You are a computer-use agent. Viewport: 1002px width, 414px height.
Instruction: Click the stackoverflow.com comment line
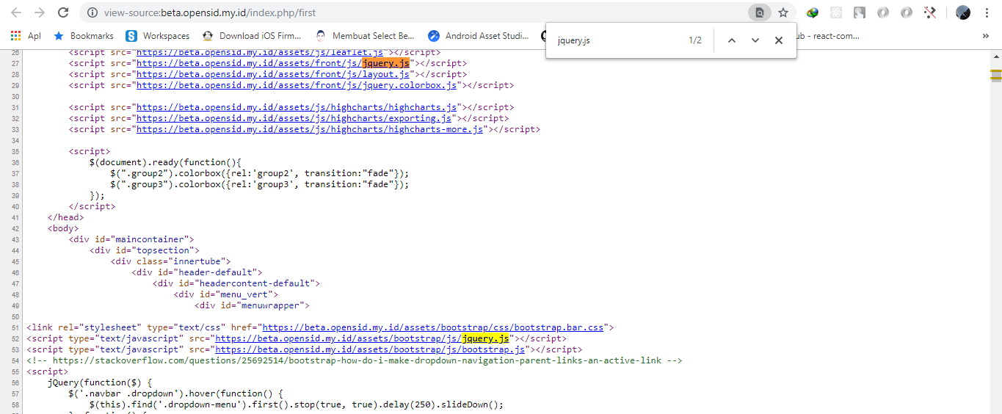(x=355, y=360)
